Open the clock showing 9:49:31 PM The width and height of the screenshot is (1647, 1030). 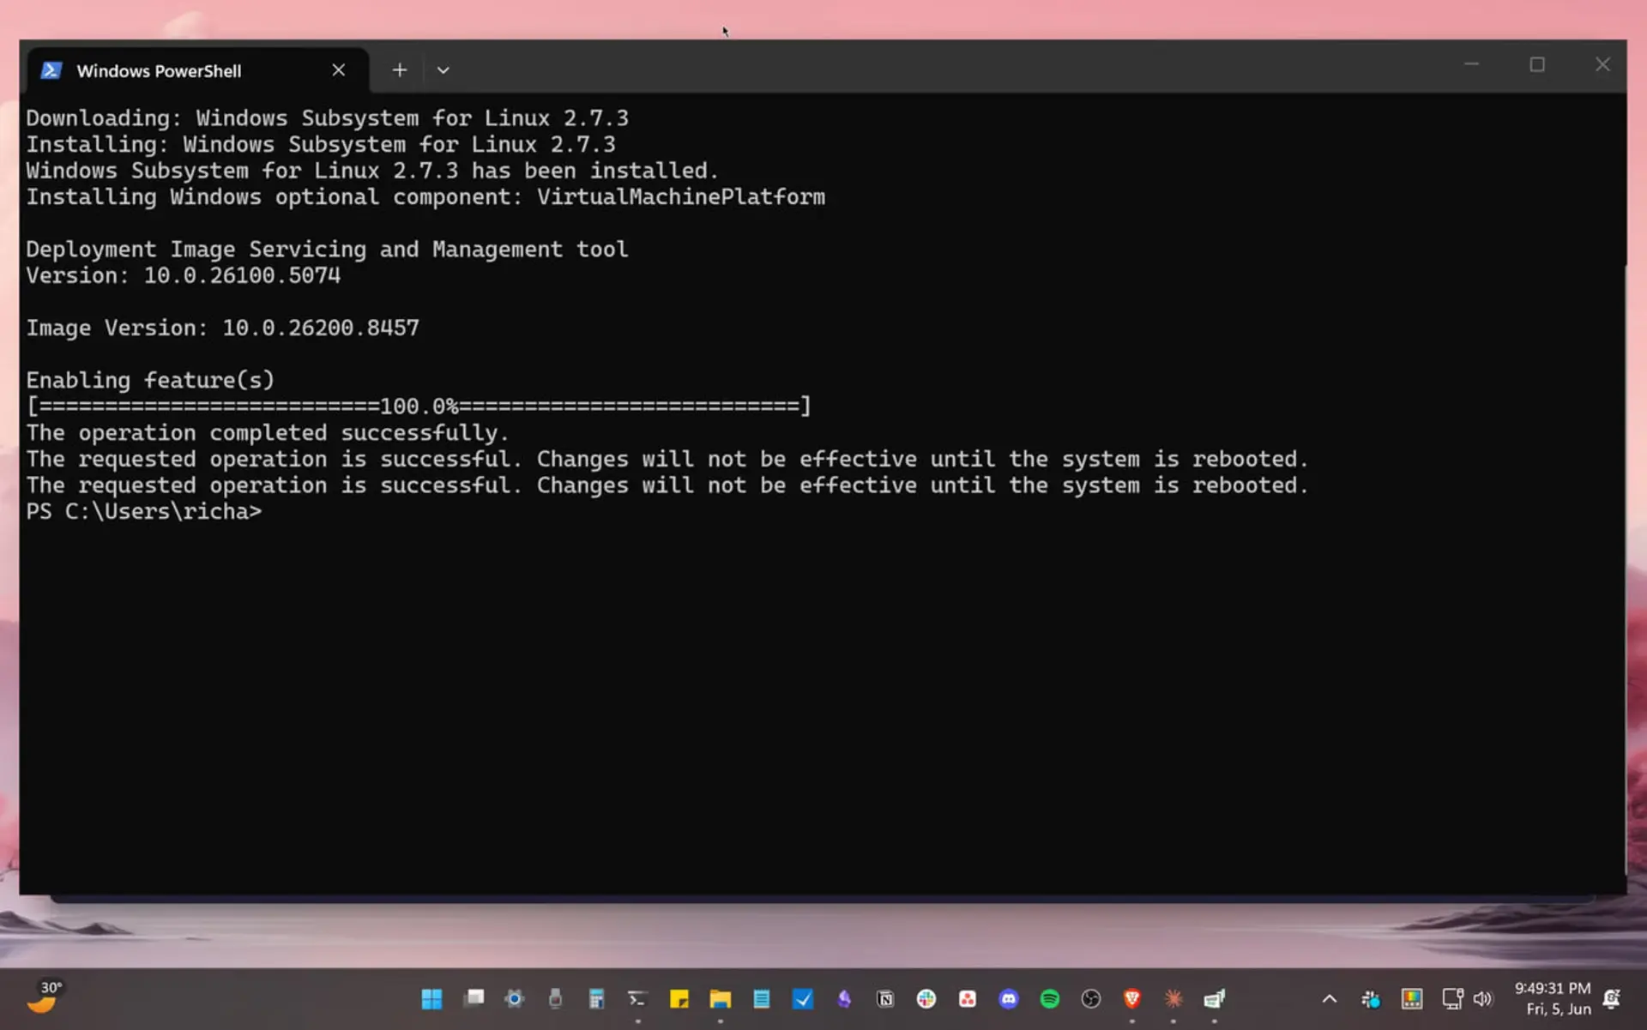[1553, 999]
